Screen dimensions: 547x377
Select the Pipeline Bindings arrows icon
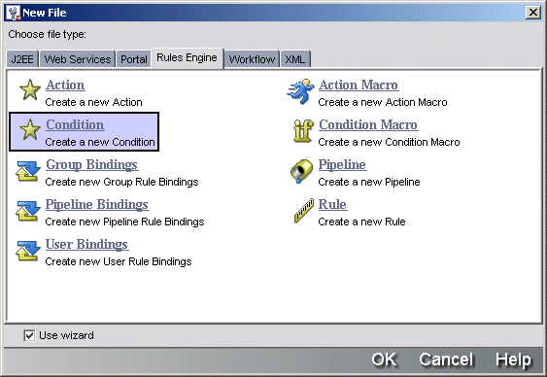(27, 210)
